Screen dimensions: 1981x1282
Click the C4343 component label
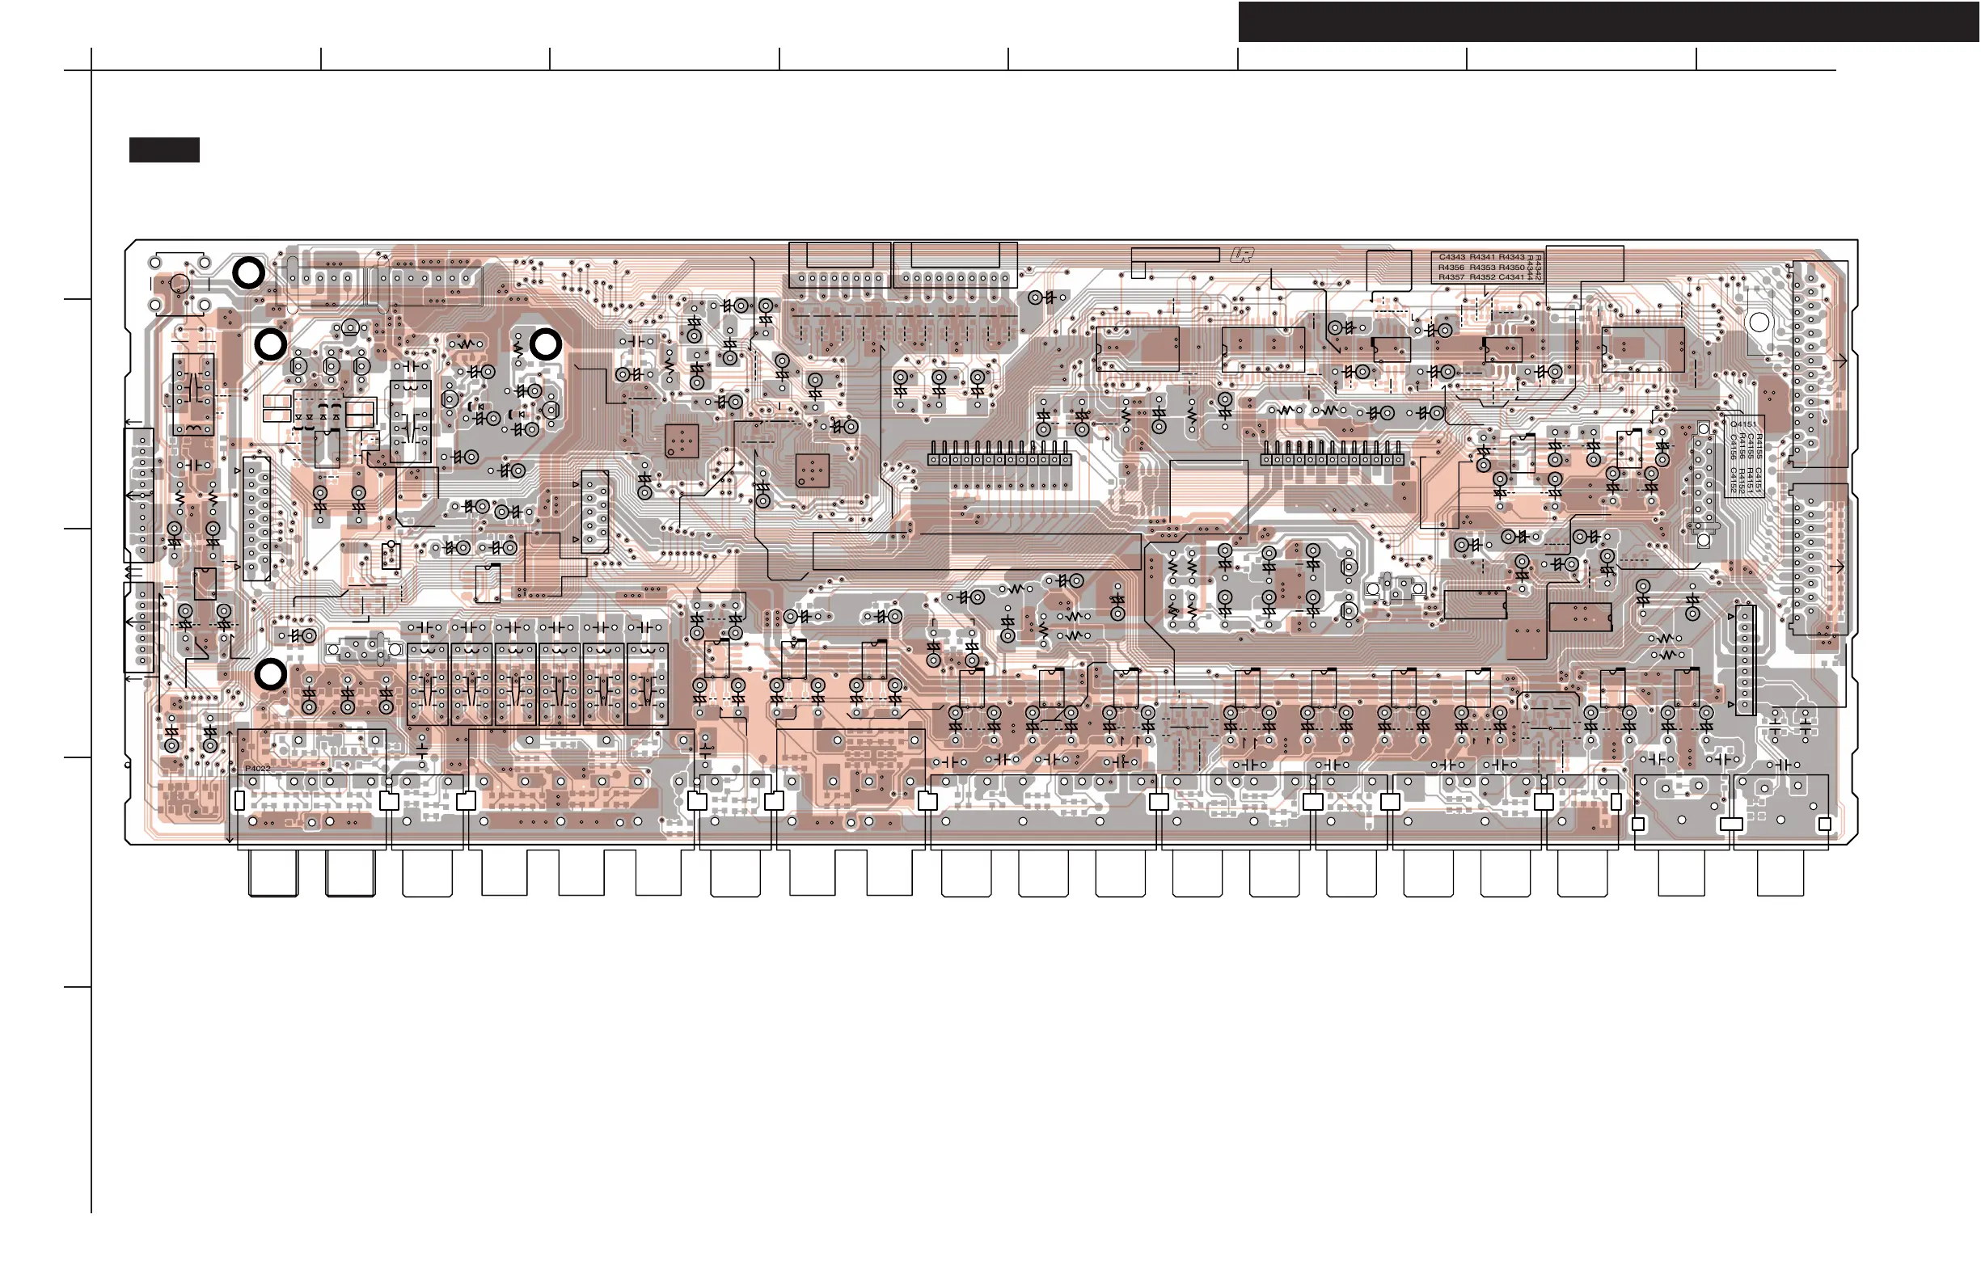[1452, 257]
